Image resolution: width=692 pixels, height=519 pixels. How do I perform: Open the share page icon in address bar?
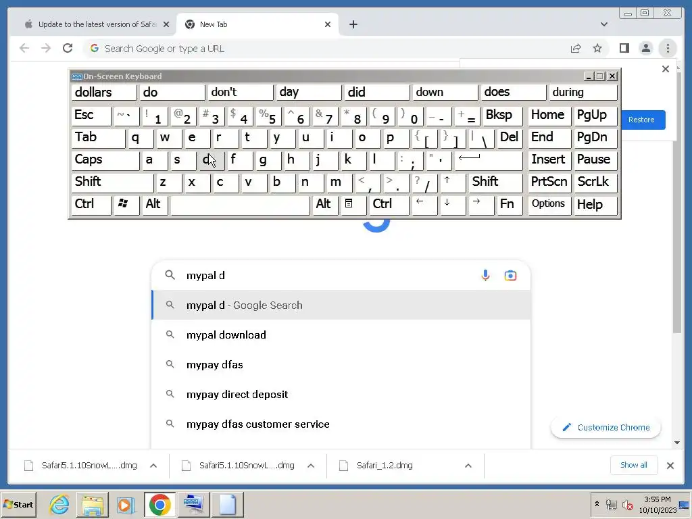click(576, 48)
